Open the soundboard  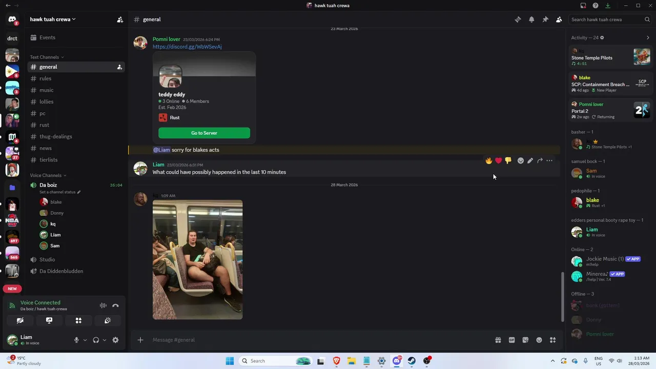(x=108, y=320)
